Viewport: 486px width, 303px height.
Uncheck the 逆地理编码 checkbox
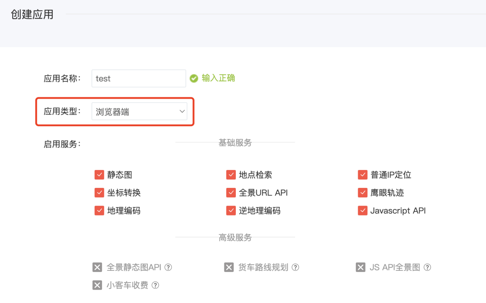point(231,211)
